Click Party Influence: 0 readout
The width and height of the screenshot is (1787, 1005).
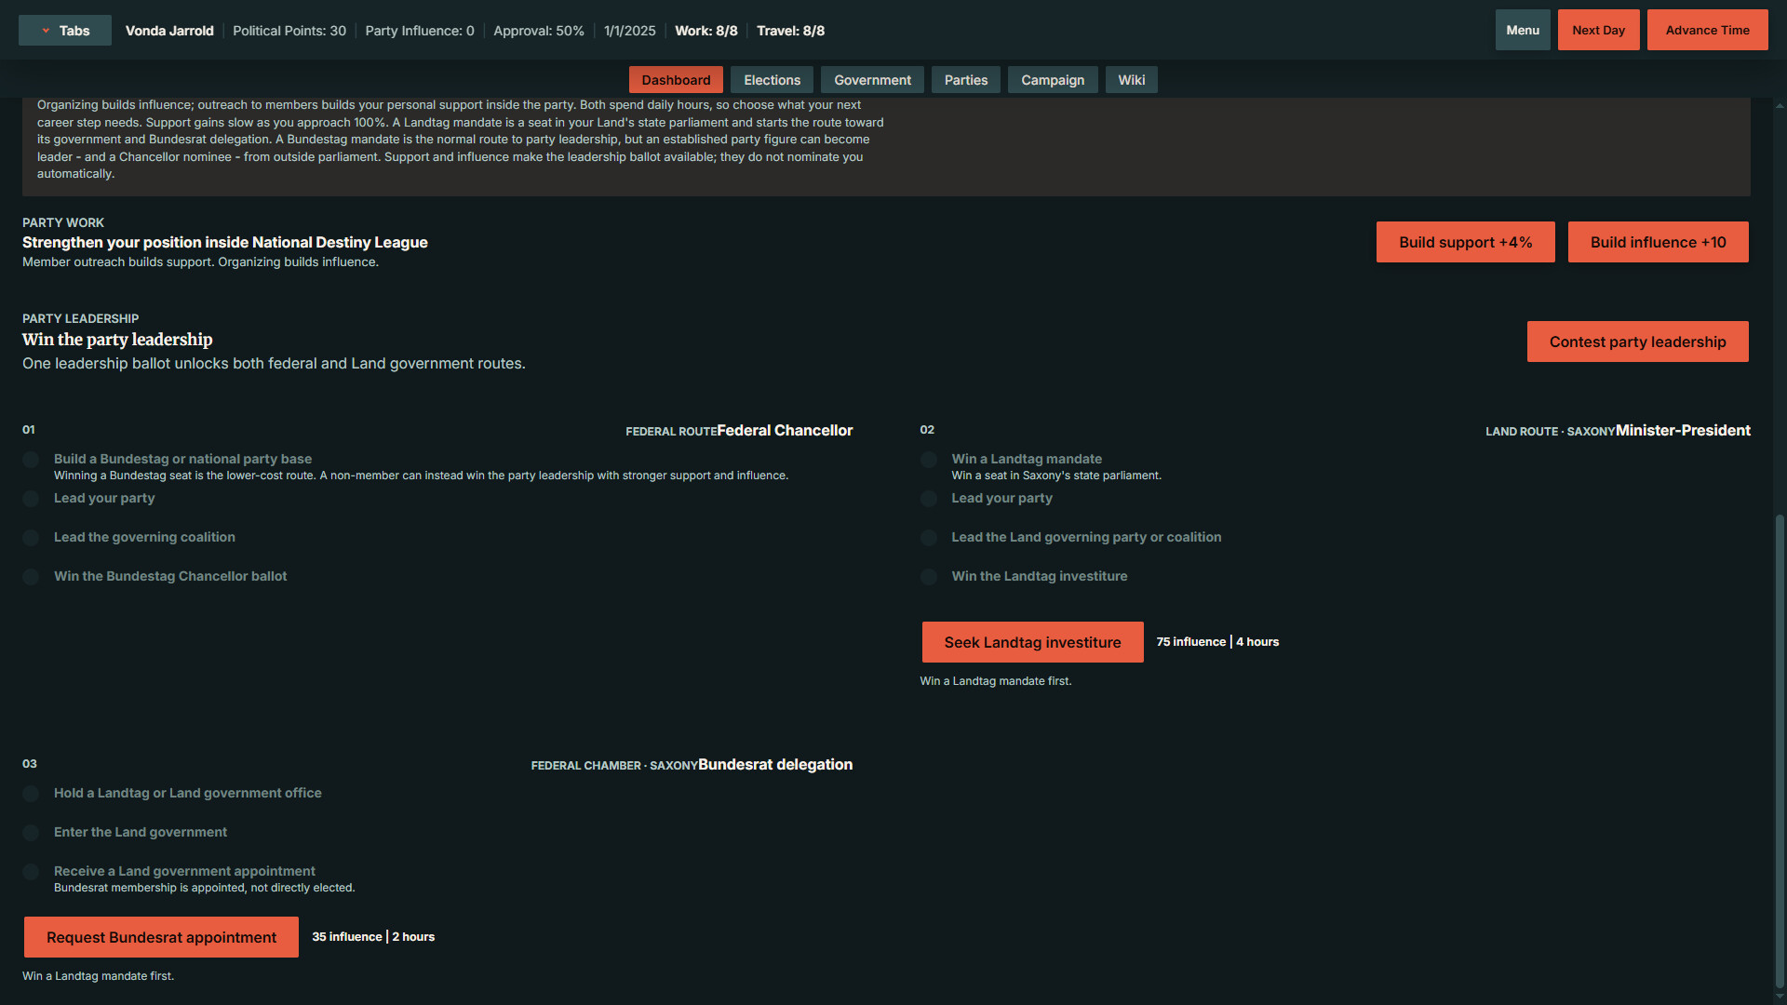tap(420, 31)
